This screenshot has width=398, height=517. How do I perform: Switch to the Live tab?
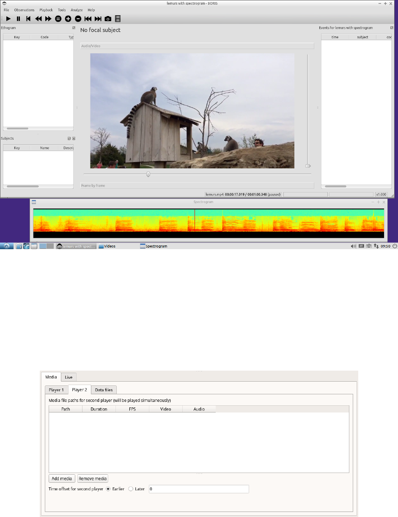tap(69, 377)
